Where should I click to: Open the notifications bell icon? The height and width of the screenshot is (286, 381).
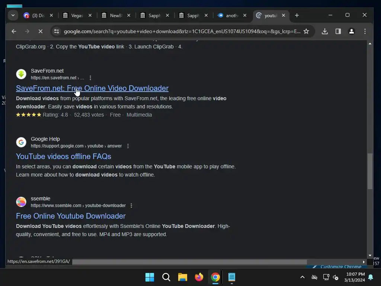pyautogui.click(x=371, y=277)
